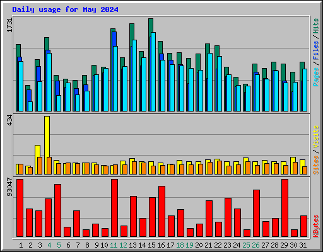Click day 20 on the x-axis

(199, 245)
